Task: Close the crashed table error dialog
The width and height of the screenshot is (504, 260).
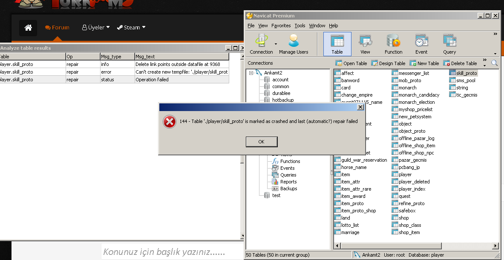Action: click(x=360, y=107)
